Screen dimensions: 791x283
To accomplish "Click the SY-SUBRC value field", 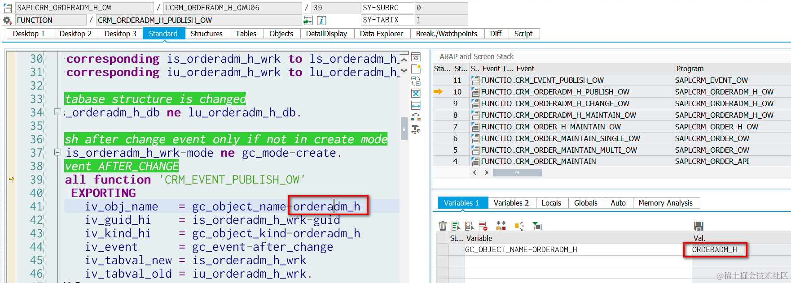I will 441,8.
